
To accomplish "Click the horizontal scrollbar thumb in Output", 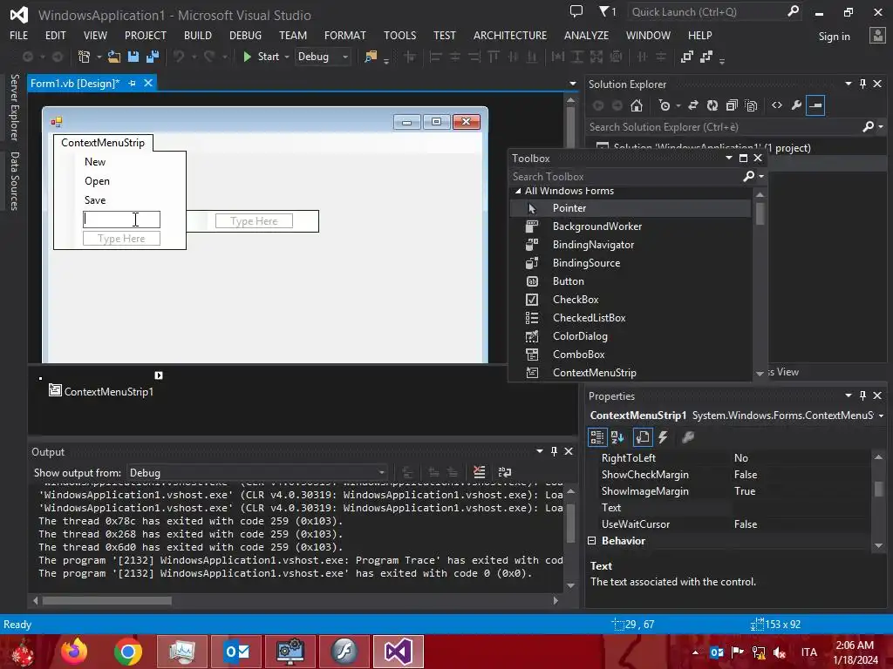I will pyautogui.click(x=107, y=601).
